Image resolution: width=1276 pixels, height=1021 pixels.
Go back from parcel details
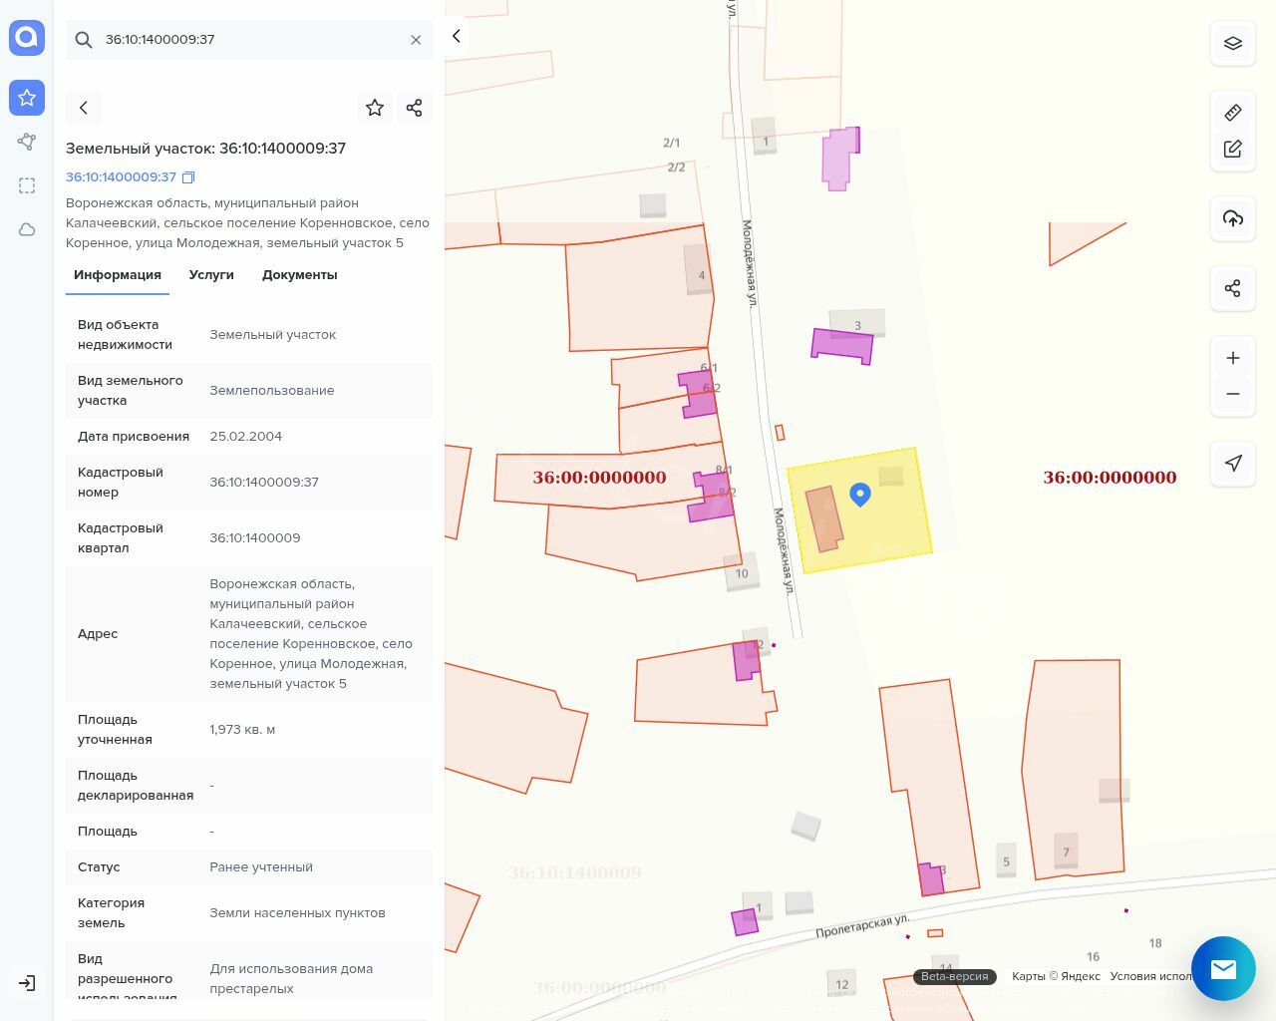pos(84,108)
